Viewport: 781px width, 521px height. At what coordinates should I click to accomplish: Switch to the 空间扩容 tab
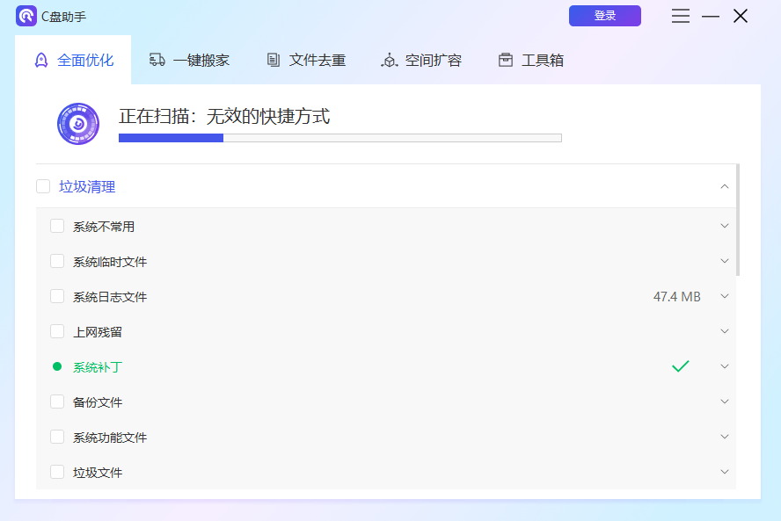click(x=420, y=60)
